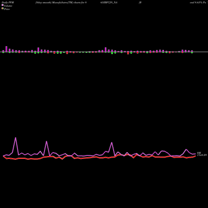Click the red-green Price legend swatch
The width and height of the screenshot is (208, 208).
coord(2,9)
